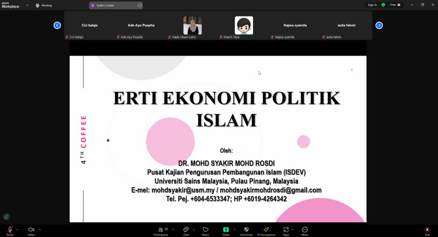Show next participants with the right arrow
This screenshot has height=237, width=438.
tap(379, 26)
